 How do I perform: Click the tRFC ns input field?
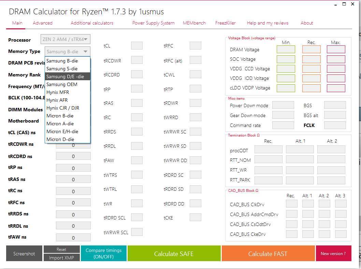tap(73, 203)
